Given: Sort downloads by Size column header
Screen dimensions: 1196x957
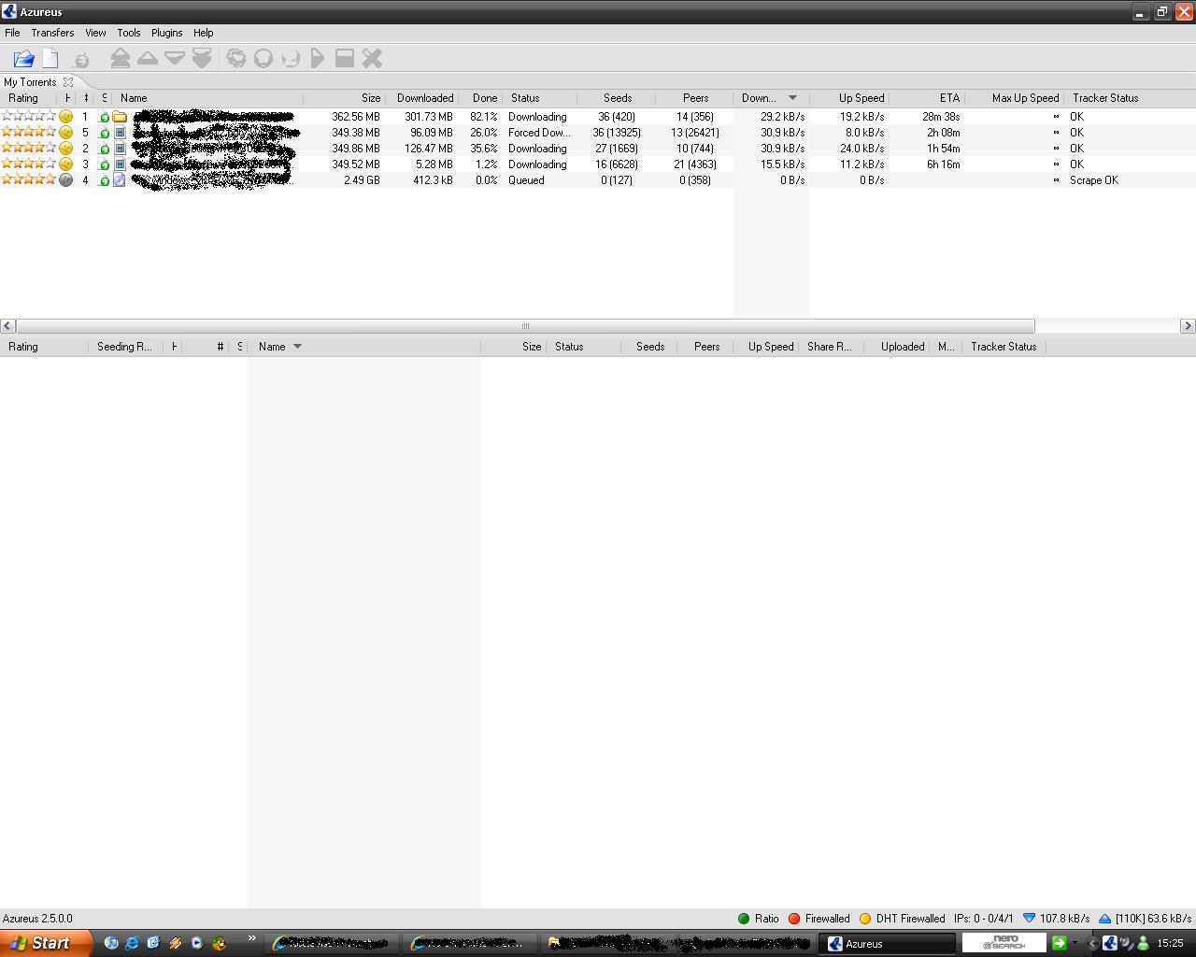Looking at the screenshot, I should click(x=343, y=98).
